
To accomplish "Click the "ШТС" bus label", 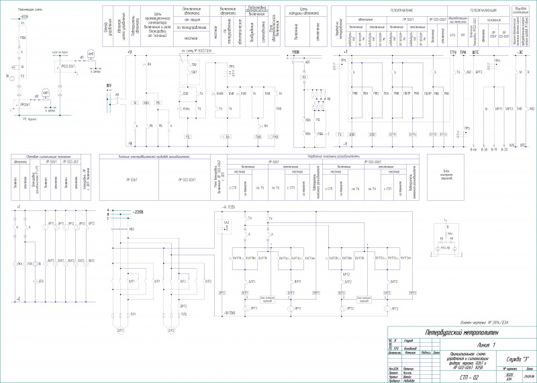I will click(475, 52).
